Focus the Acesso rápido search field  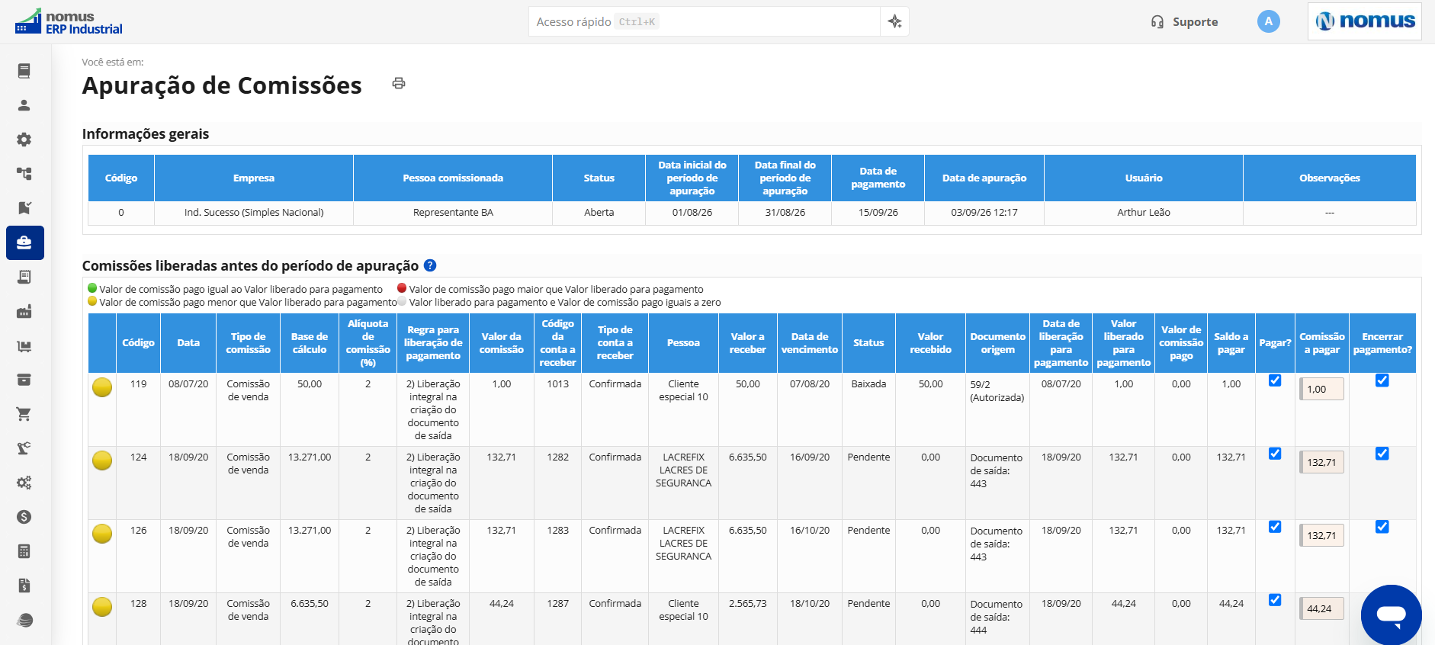pos(705,21)
